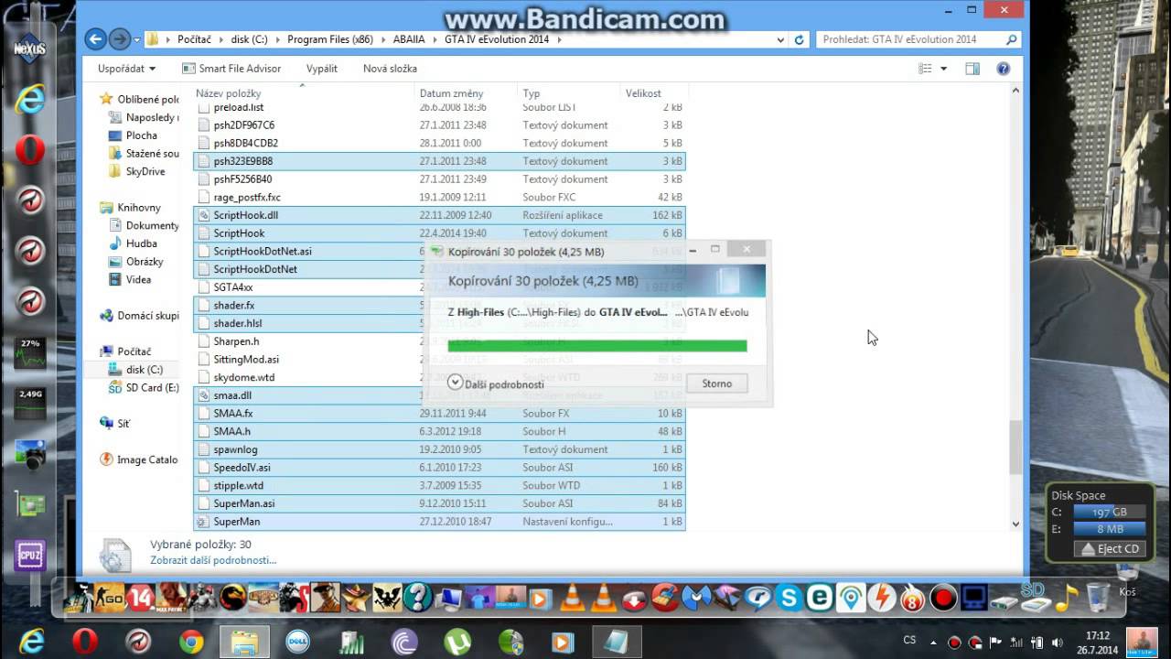This screenshot has height=659, width=1171.
Task: Click Vypálit in the Explorer toolbar
Action: [x=322, y=69]
